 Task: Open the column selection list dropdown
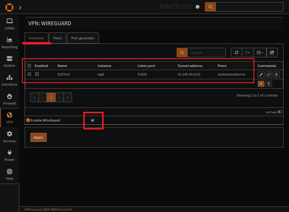[x=260, y=53]
